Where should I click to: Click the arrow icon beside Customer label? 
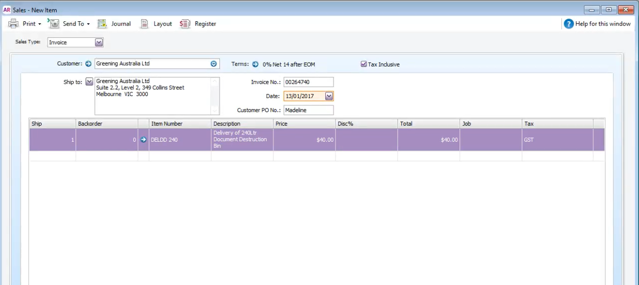(x=88, y=64)
